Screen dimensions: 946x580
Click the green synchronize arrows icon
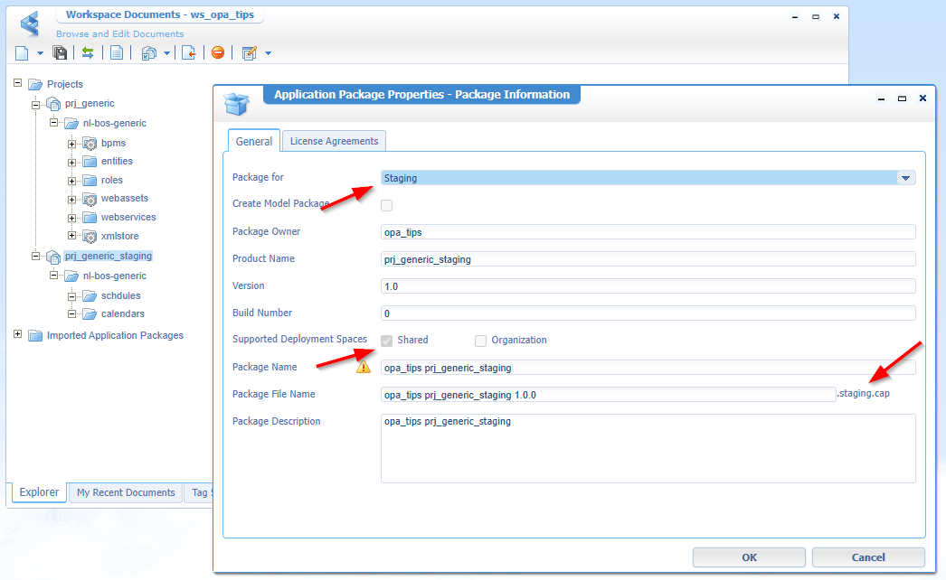[x=88, y=53]
